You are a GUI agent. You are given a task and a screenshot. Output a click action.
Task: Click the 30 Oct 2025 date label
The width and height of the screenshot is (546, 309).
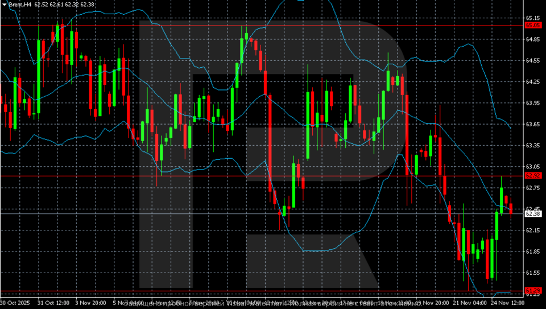coord(15,303)
